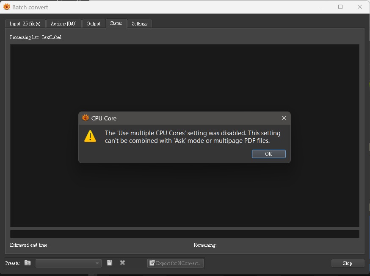
Task: Open the Input: 25 file(s) tab
Action: tap(25, 24)
